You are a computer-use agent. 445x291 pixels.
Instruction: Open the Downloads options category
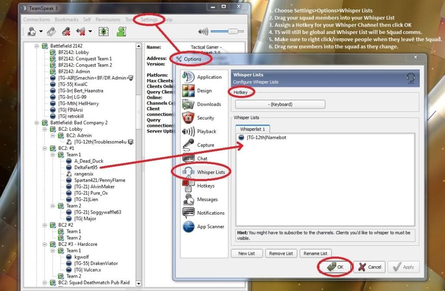(x=201, y=104)
